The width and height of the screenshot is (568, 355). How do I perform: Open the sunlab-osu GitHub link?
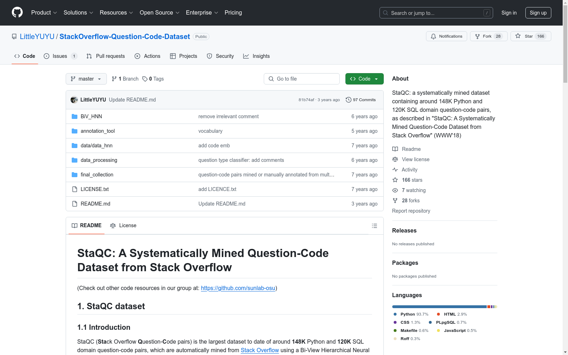click(238, 288)
